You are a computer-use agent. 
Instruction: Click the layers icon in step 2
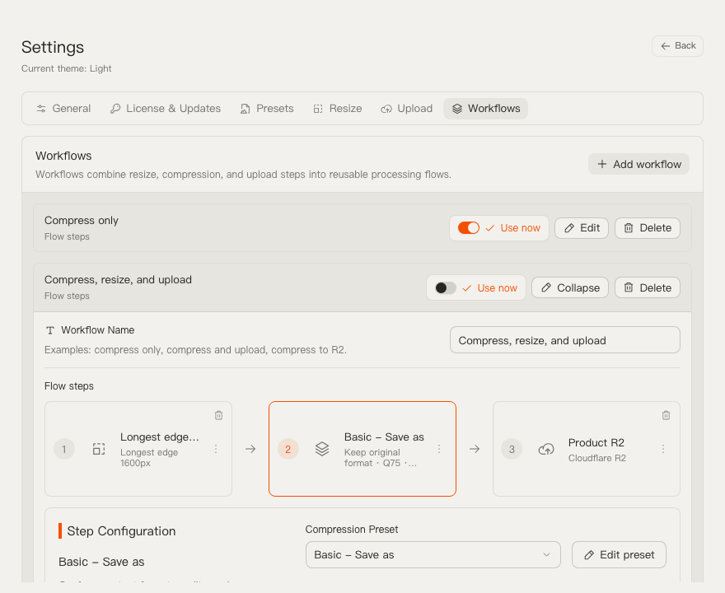tap(322, 449)
